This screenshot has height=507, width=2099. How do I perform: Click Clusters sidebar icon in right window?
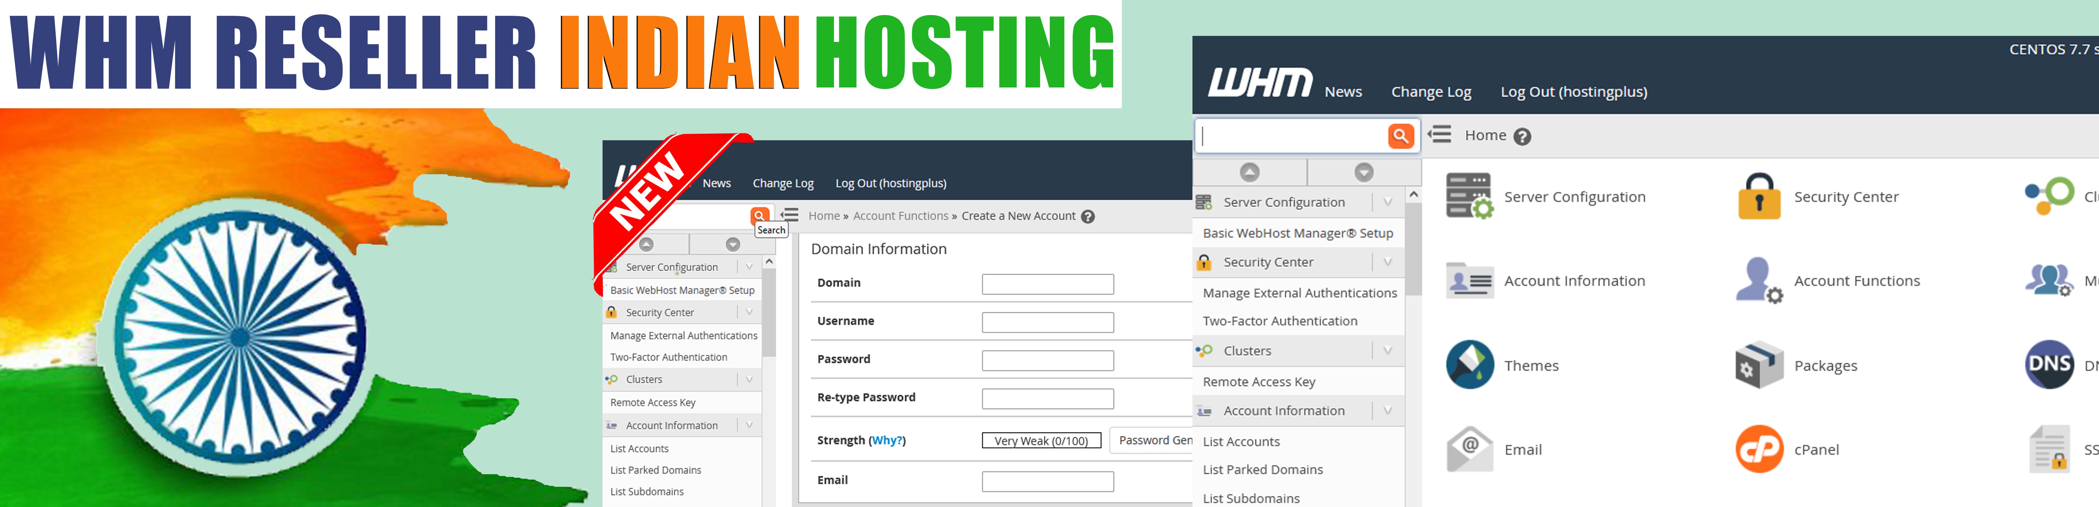(1204, 350)
